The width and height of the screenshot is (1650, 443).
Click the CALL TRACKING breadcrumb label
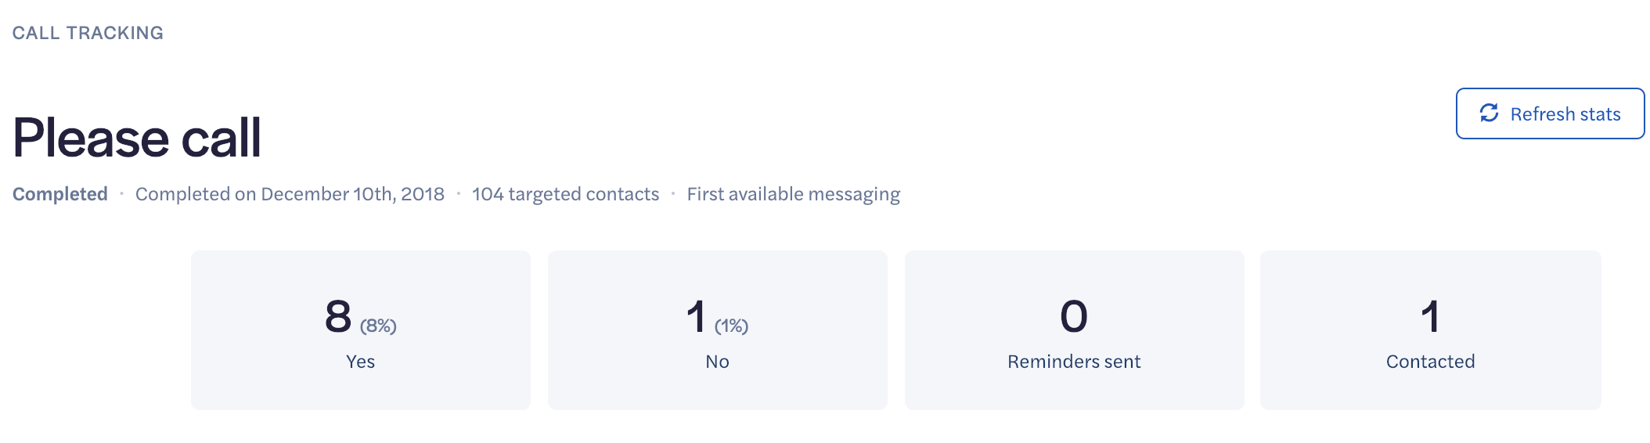tap(88, 33)
